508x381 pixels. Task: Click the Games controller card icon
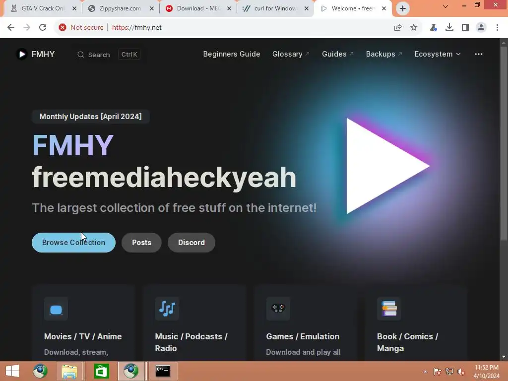pos(278,309)
